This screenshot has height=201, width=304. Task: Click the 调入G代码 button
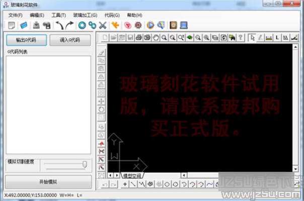tap(70, 40)
